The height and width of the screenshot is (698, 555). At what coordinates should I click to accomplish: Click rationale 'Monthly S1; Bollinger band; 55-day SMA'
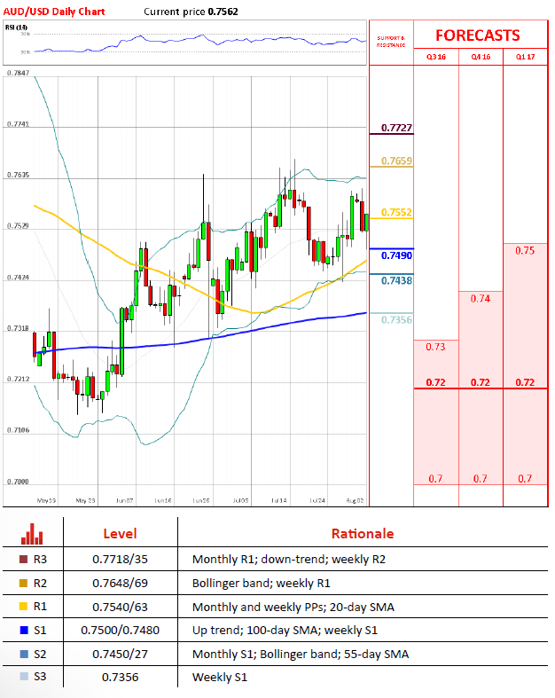click(301, 654)
